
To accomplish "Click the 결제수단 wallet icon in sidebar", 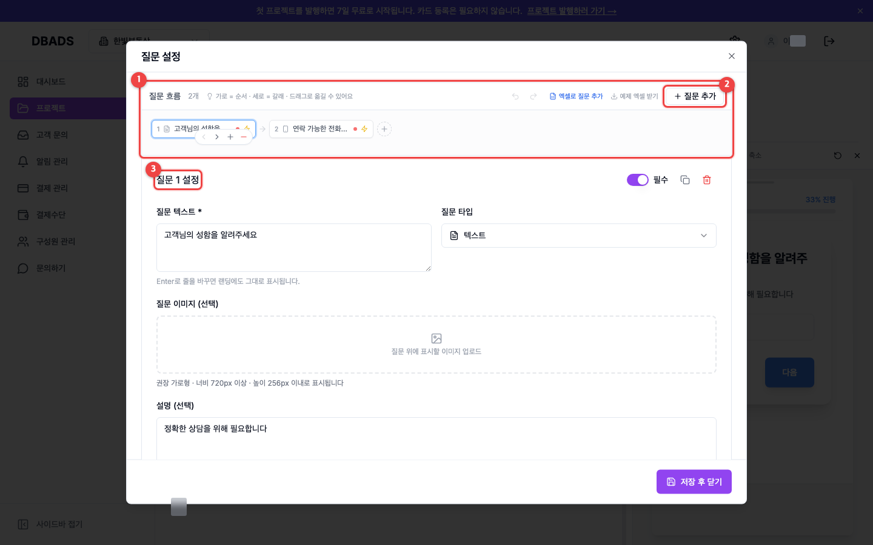I will [23, 215].
